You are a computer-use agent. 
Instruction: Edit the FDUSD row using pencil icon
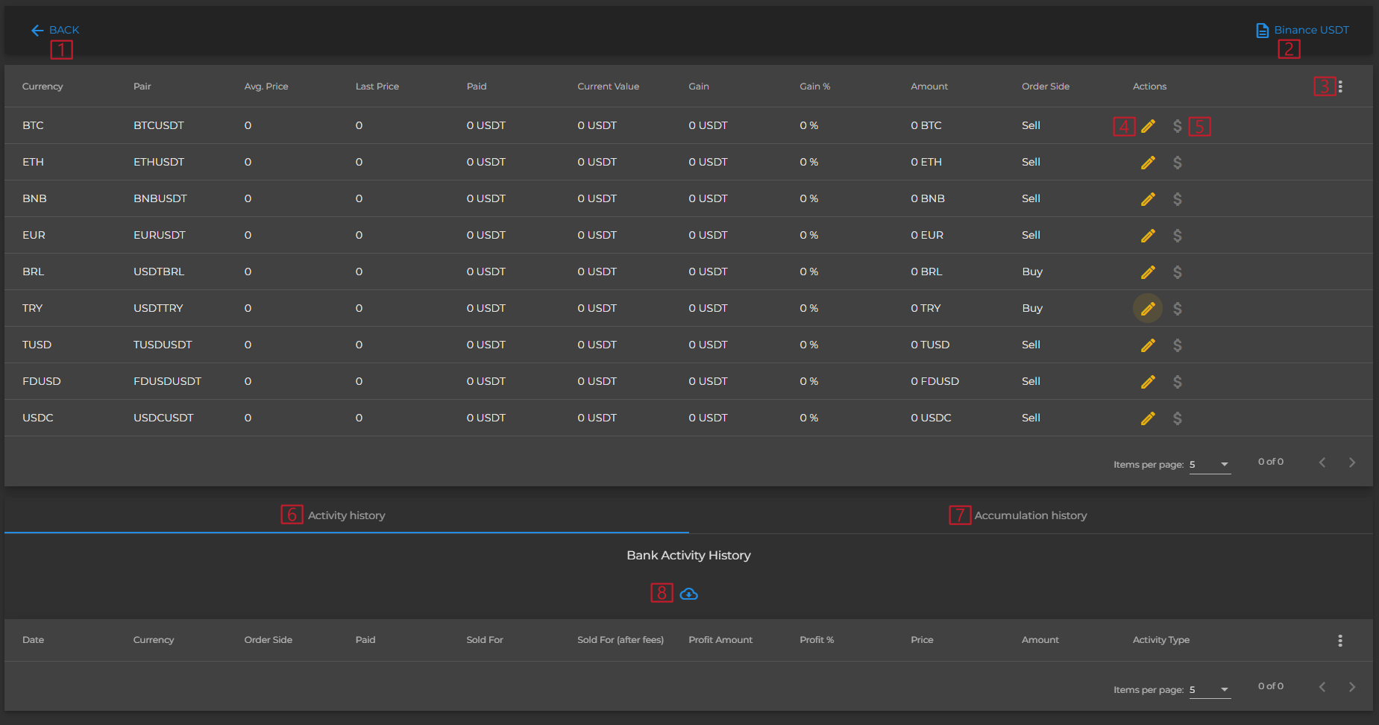pos(1148,382)
